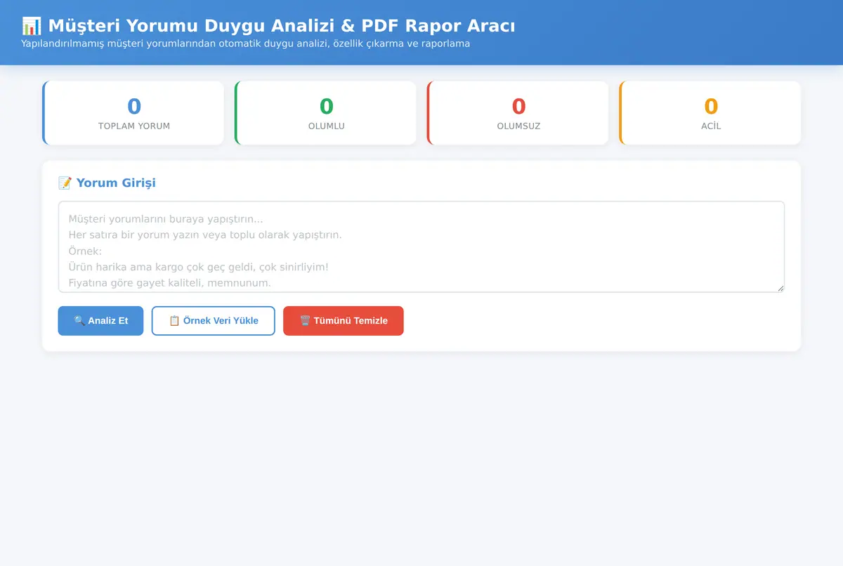Load sample data with Örnek Veri Yükle

(213, 321)
